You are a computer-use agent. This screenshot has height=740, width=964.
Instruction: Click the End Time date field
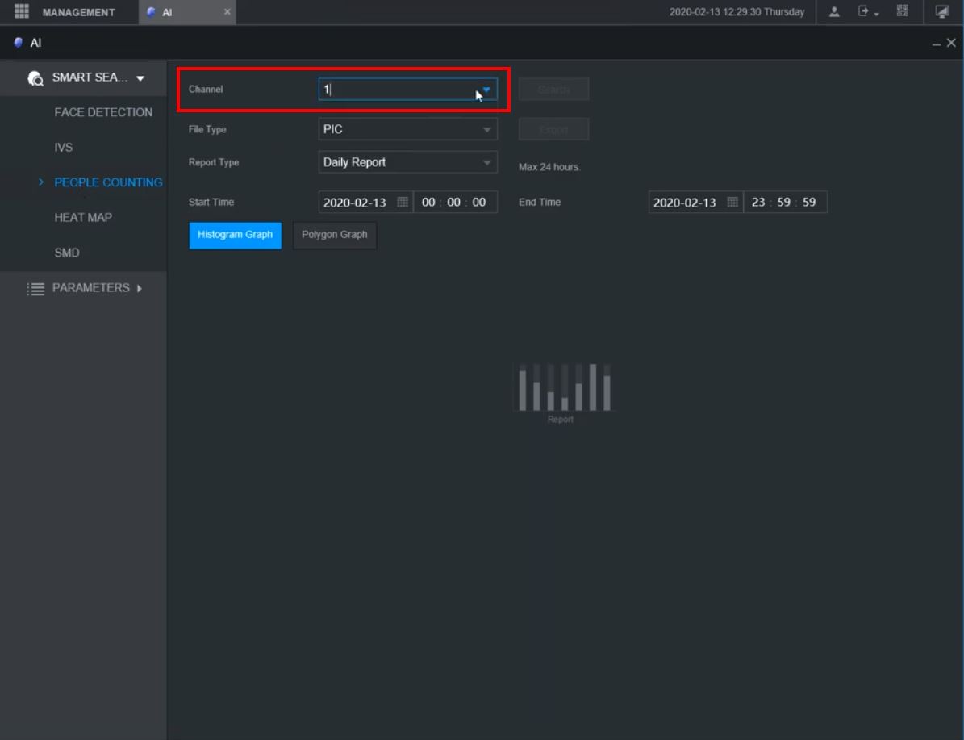tap(684, 203)
